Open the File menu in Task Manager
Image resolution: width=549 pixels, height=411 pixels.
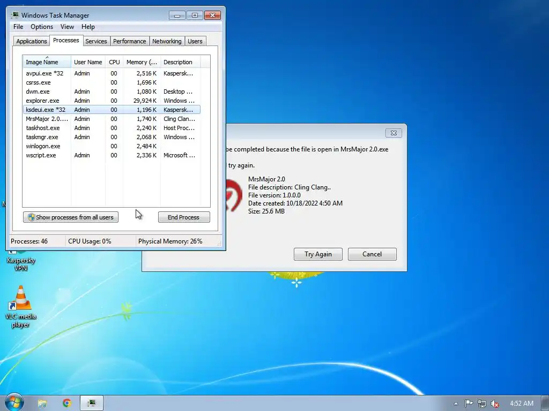click(x=18, y=27)
